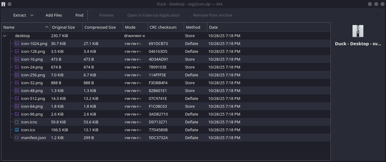386x162 pixels.
Task: Open the hamburger menu
Action: tap(378, 15)
